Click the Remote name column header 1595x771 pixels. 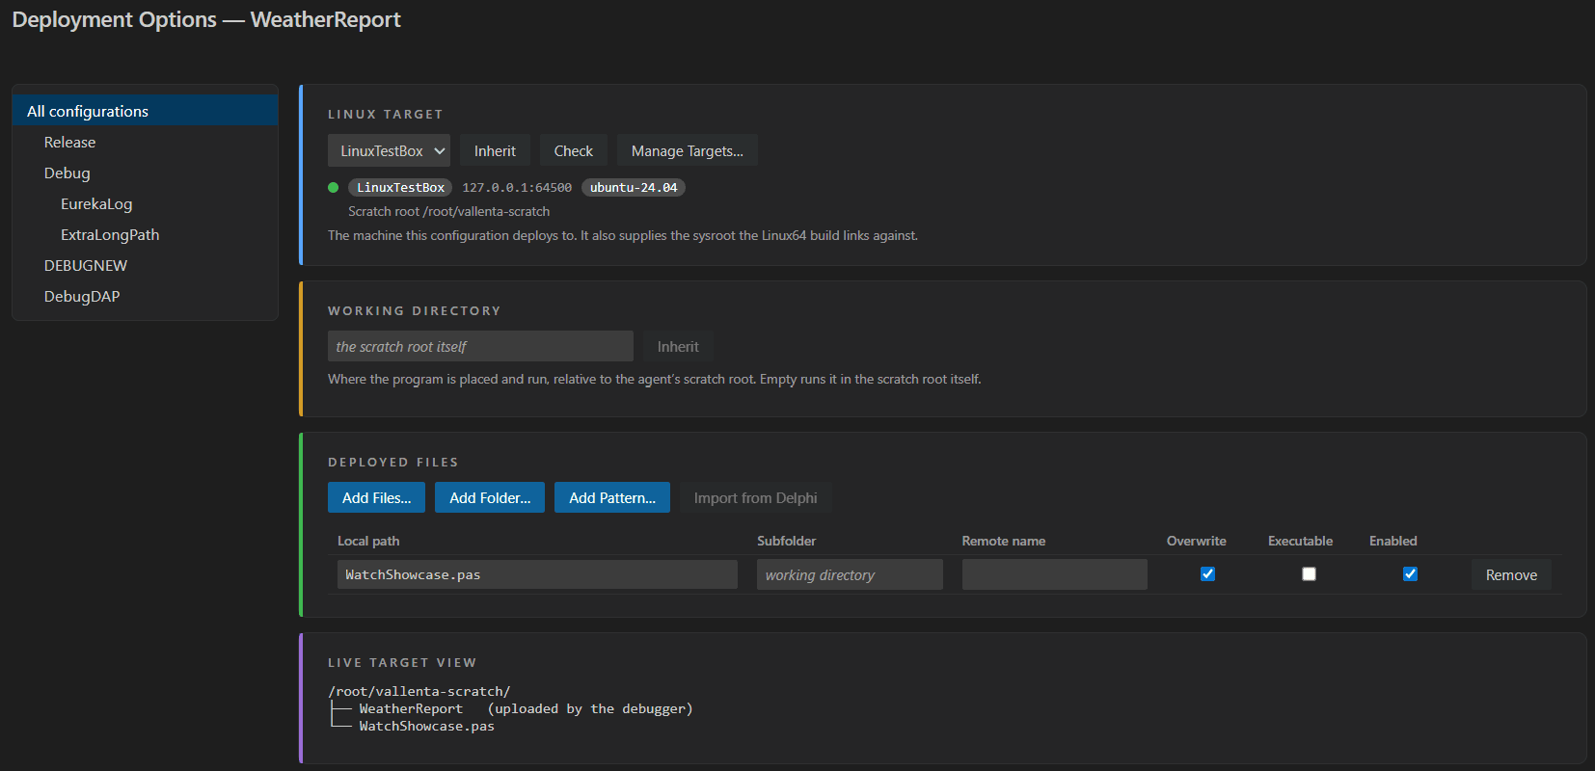1003,541
